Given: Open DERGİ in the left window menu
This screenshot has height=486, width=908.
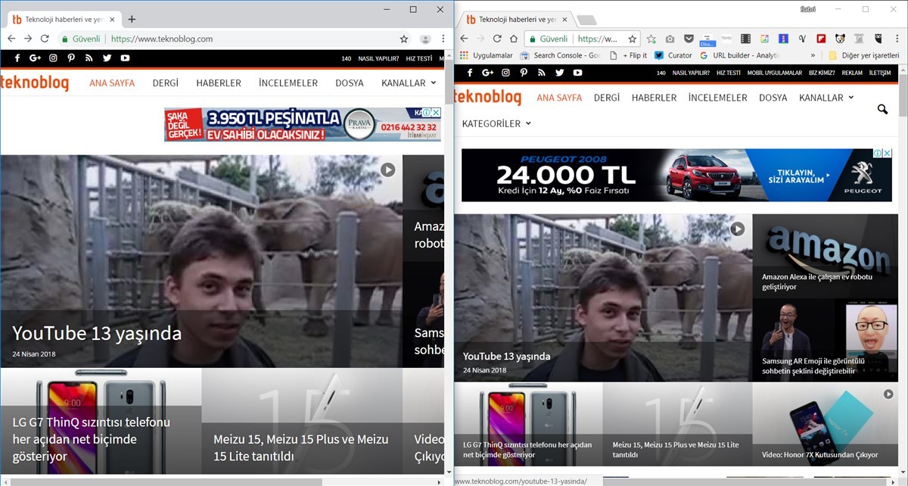Looking at the screenshot, I should (x=165, y=83).
